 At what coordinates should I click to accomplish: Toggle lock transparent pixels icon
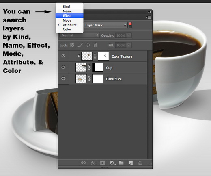coord(72,45)
